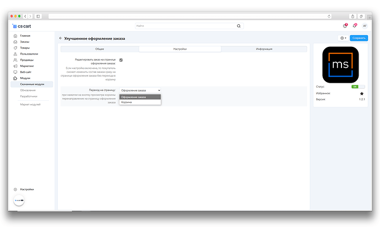This screenshot has height=227, width=380.
Task: Open the AF user account avatar
Action: (365, 26)
